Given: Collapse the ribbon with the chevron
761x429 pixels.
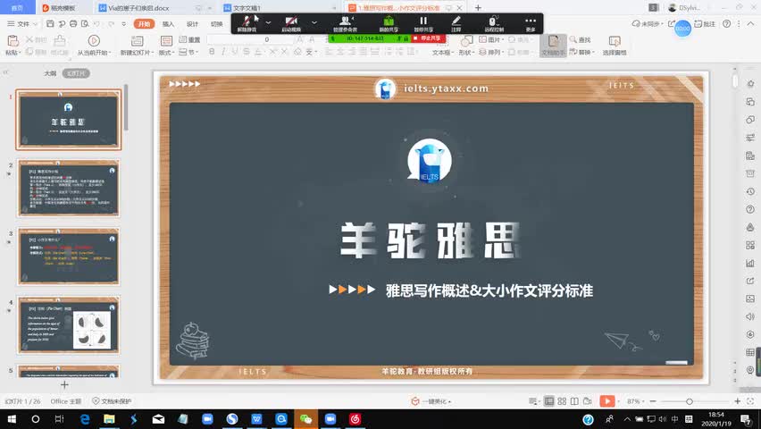Looking at the screenshot, I should pos(750,23).
